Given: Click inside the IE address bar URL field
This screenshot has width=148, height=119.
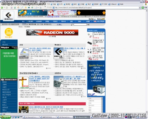Looking at the screenshot, I should pos(96,7).
